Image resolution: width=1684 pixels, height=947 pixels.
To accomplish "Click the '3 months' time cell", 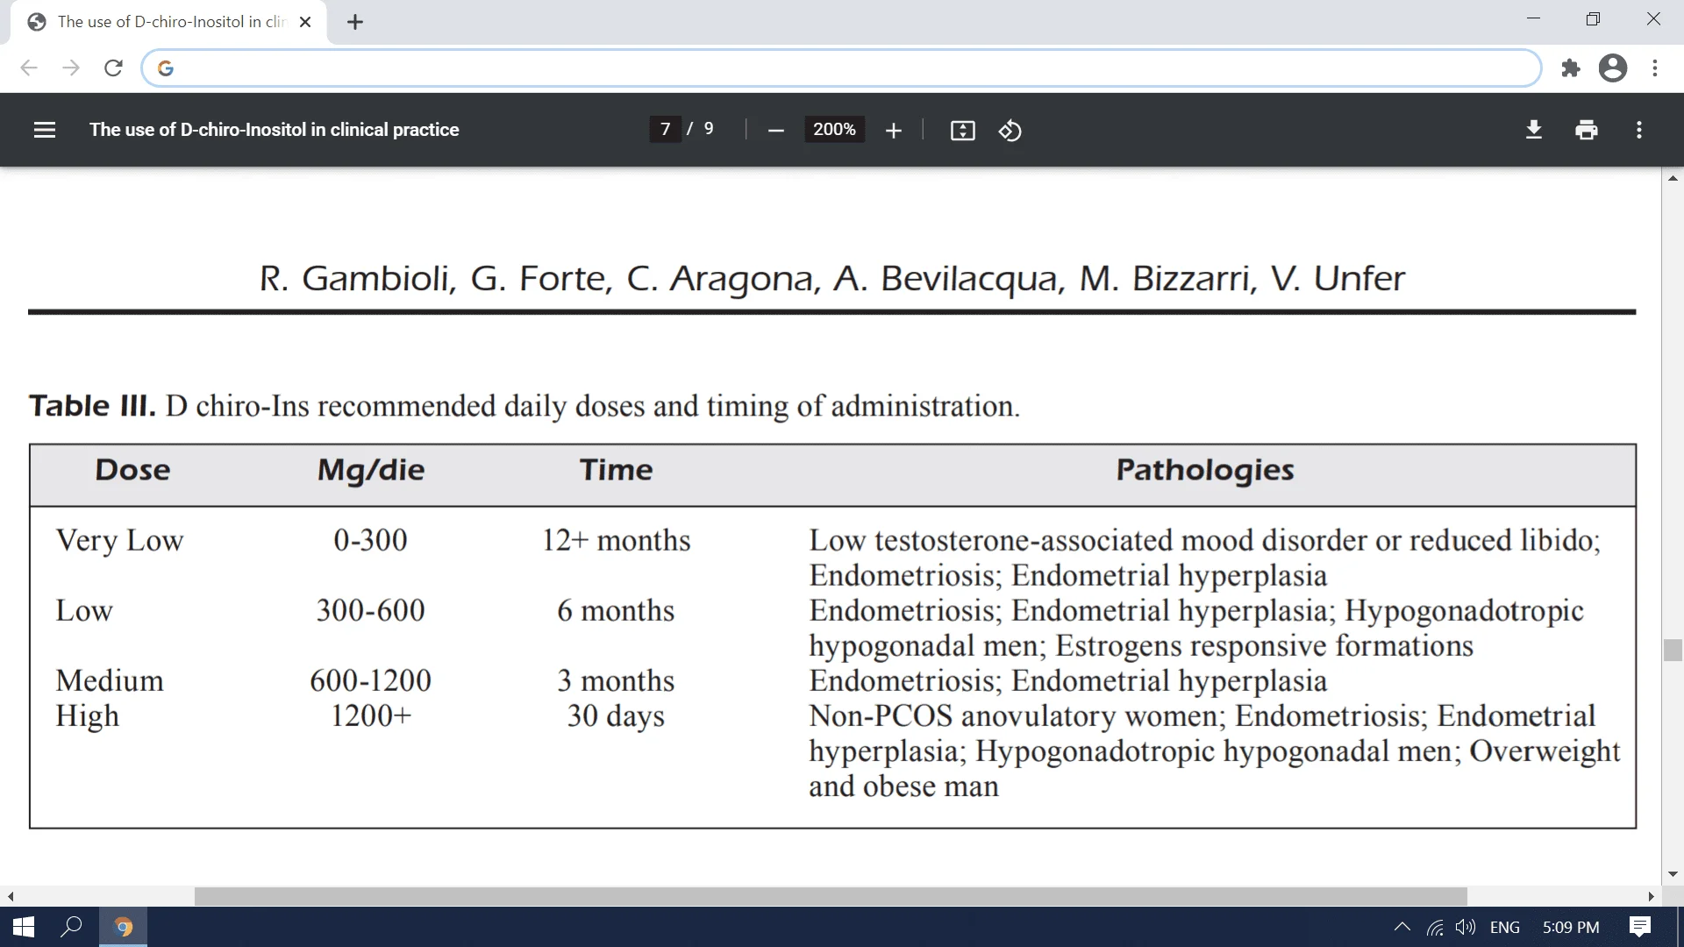I will [616, 680].
